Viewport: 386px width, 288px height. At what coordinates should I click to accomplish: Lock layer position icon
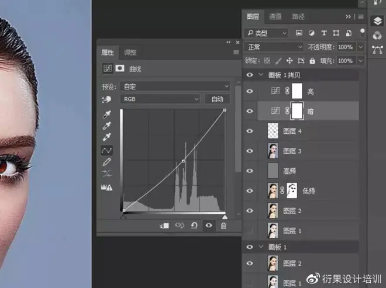[x=289, y=61]
